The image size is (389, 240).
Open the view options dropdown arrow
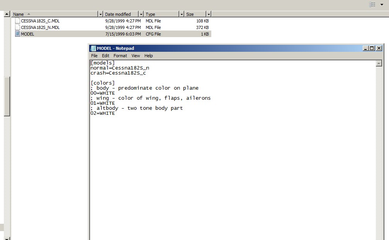tap(382, 5)
